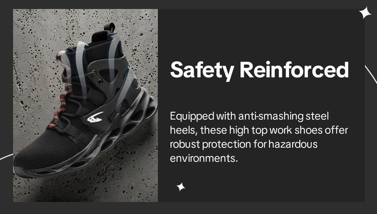377x214 pixels.
Task: Select the product description paragraph
Action: point(259,137)
